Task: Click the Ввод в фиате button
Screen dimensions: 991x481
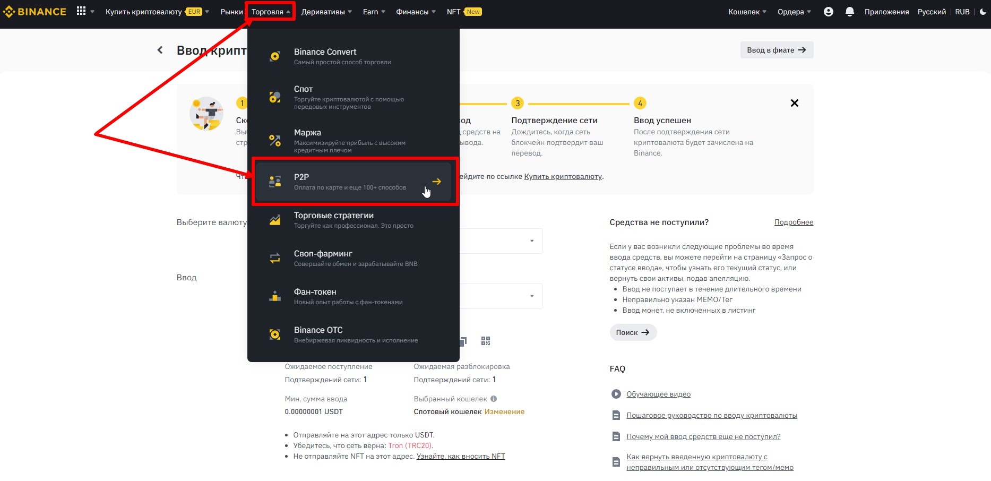Action: [x=776, y=50]
